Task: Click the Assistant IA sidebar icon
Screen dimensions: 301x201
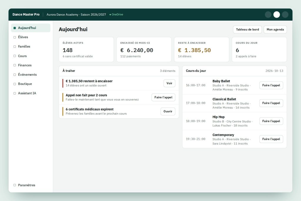Action: click(x=15, y=93)
